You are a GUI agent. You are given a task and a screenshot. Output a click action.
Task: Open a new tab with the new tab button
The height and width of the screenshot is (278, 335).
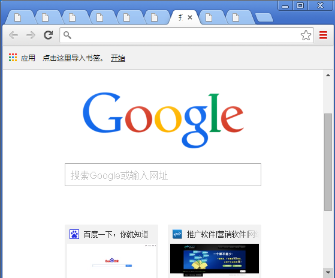click(264, 17)
